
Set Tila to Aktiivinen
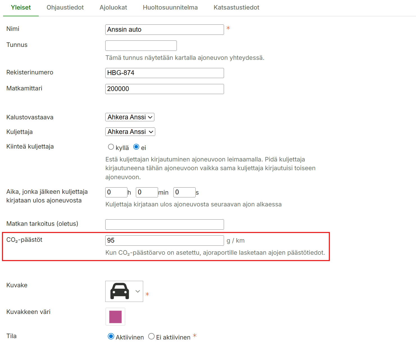click(x=111, y=336)
